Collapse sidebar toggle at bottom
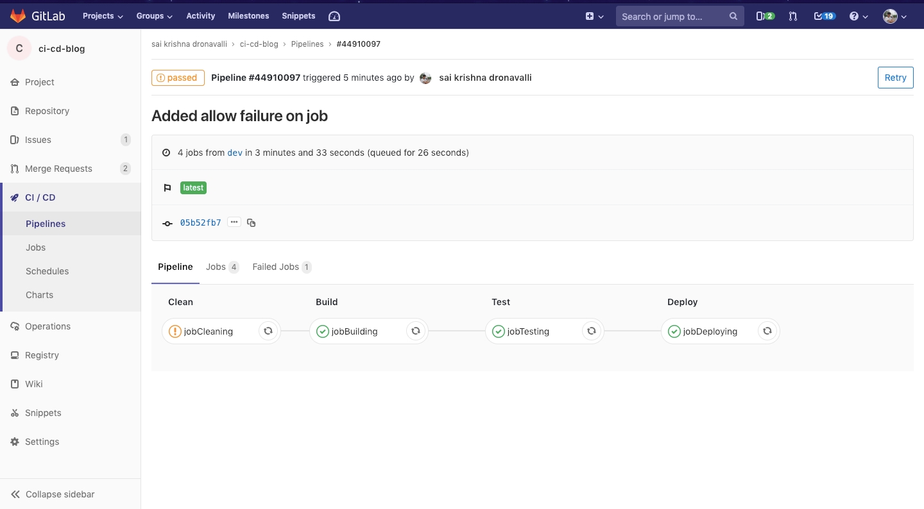The width and height of the screenshot is (924, 509). point(53,494)
